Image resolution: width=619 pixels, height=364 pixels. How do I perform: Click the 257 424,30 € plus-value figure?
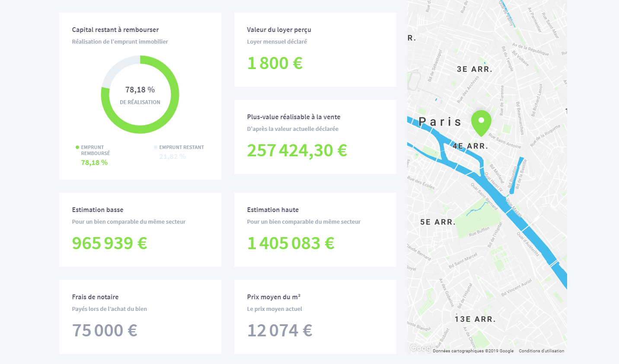(x=297, y=150)
